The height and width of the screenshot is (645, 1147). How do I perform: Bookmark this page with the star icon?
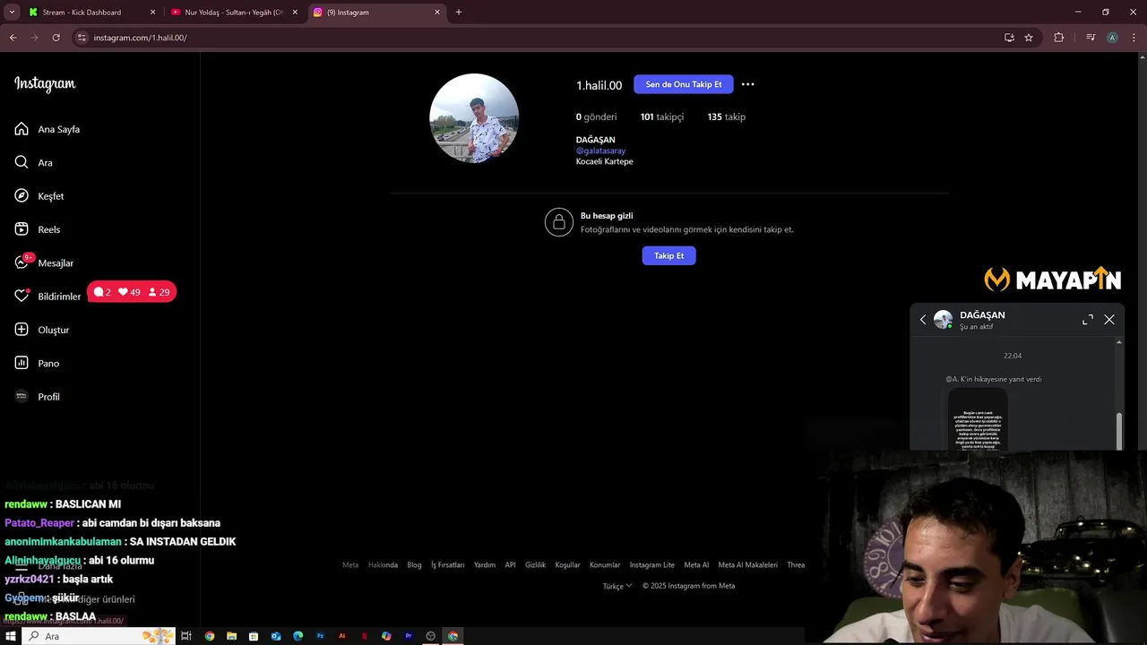tap(1029, 38)
